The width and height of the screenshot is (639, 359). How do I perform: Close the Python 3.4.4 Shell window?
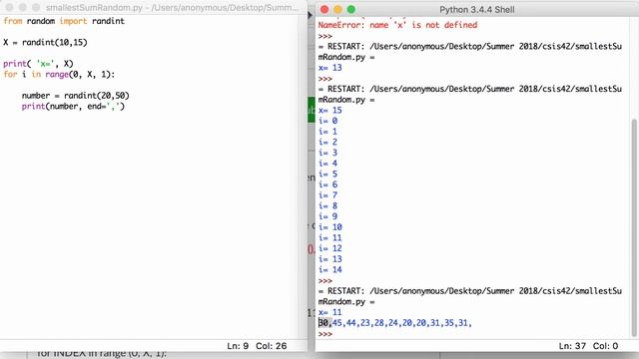[x=324, y=9]
